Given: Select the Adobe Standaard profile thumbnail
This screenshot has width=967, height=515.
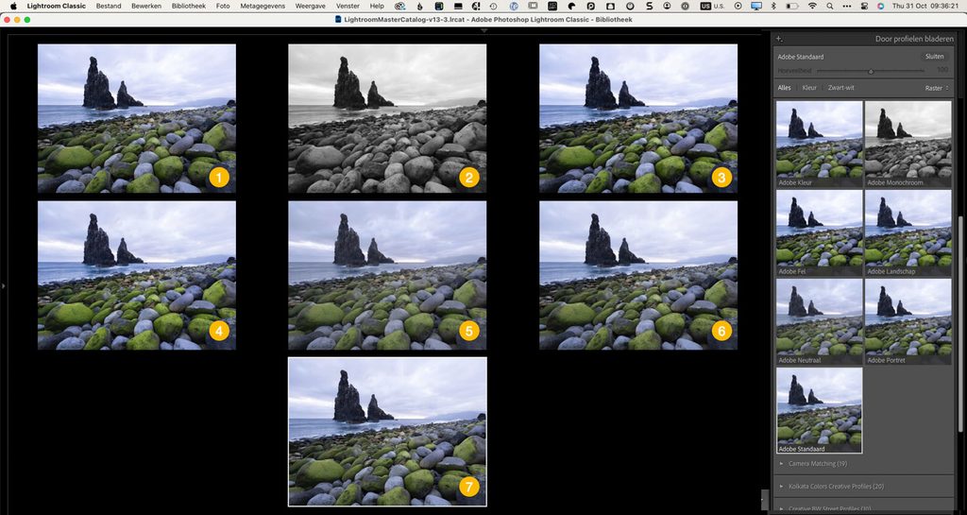Looking at the screenshot, I should (x=819, y=410).
